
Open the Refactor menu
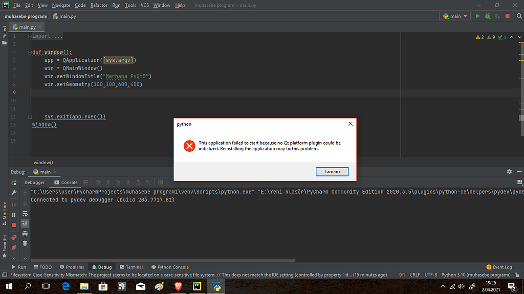coord(99,5)
